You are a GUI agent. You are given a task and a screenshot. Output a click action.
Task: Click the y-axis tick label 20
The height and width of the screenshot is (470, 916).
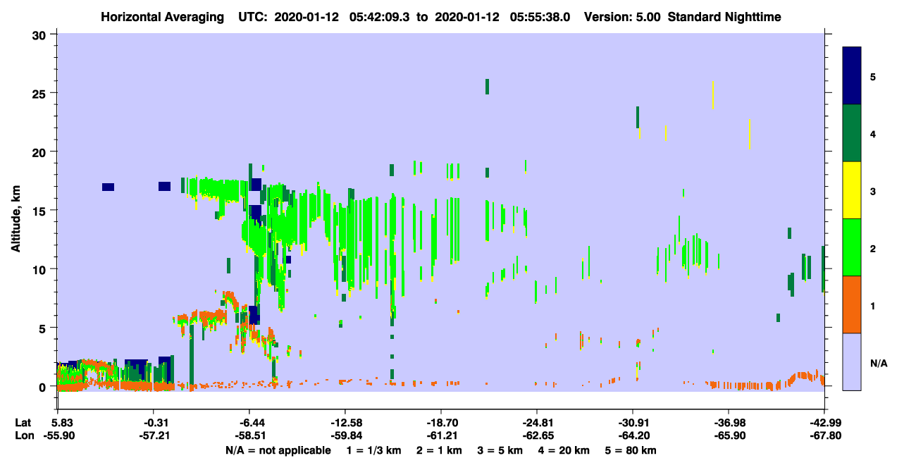[x=41, y=151]
